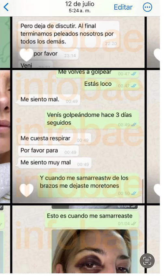Tap the white heart beside "por favor"
The image size is (164, 276).
[26, 54]
